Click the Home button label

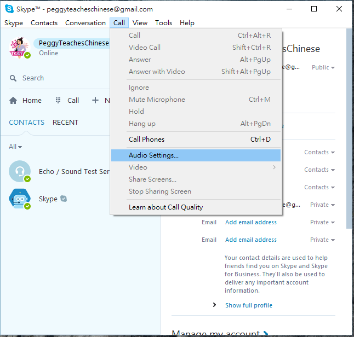click(x=32, y=100)
